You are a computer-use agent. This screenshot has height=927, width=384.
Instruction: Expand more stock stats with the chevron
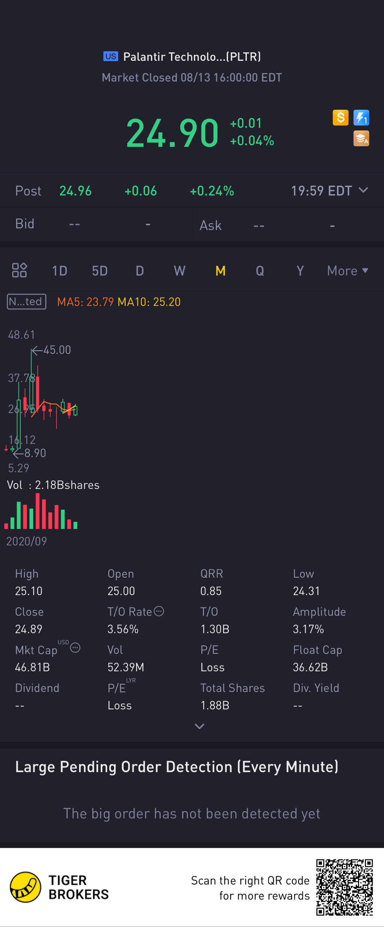pyautogui.click(x=200, y=726)
